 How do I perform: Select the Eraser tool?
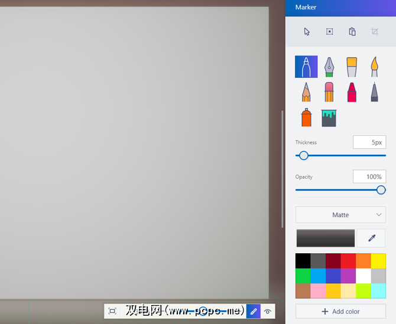tap(329, 92)
